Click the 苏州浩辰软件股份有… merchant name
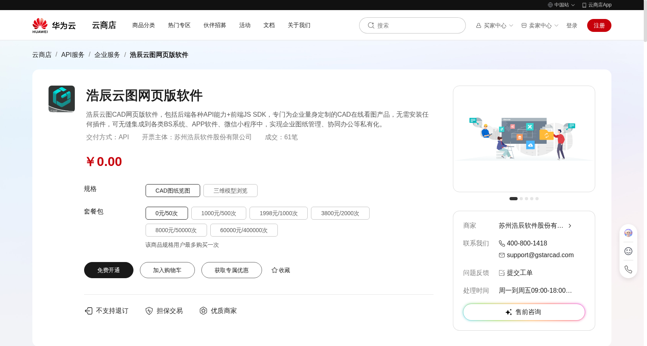647x346 pixels. (531, 226)
